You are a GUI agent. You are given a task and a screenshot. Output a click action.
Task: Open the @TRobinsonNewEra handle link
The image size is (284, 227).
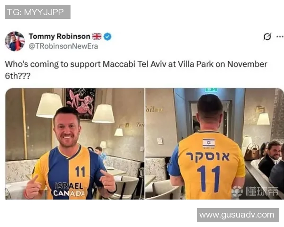63,46
